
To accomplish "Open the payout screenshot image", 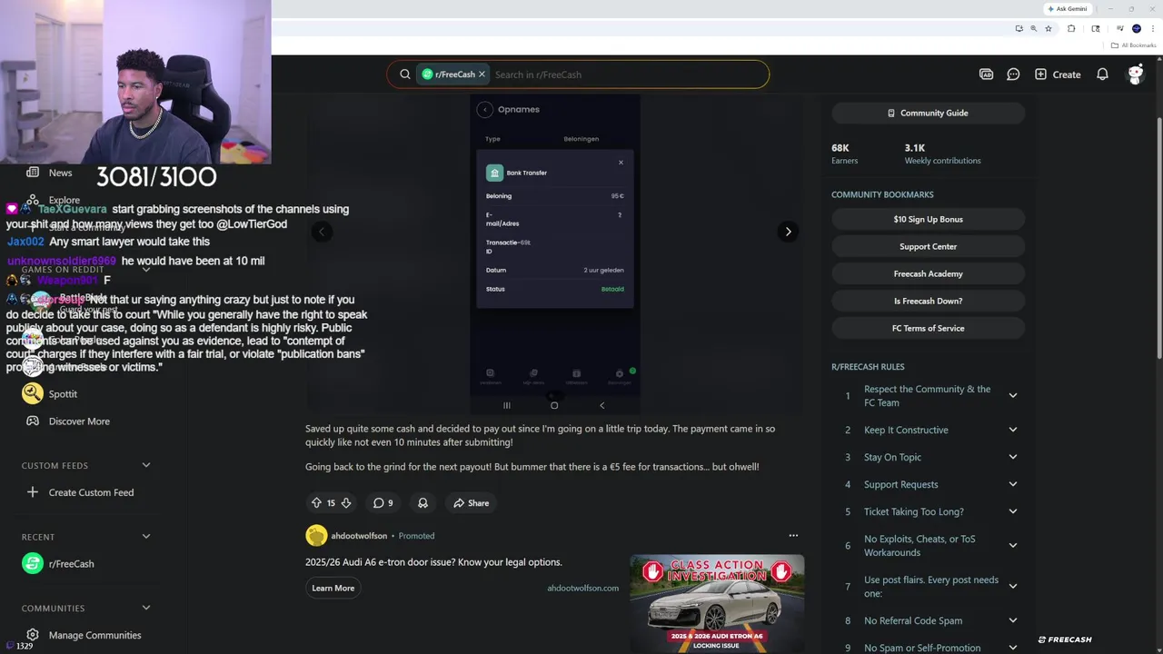I will pyautogui.click(x=555, y=253).
